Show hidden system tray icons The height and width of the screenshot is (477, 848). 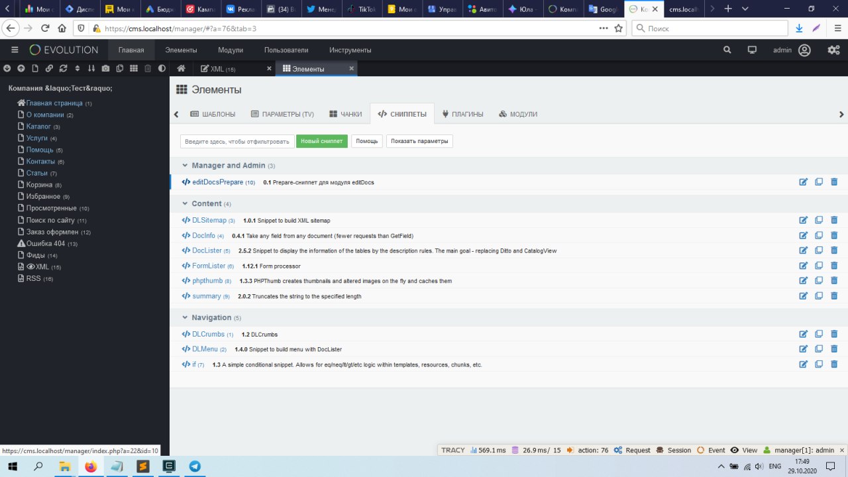721,466
